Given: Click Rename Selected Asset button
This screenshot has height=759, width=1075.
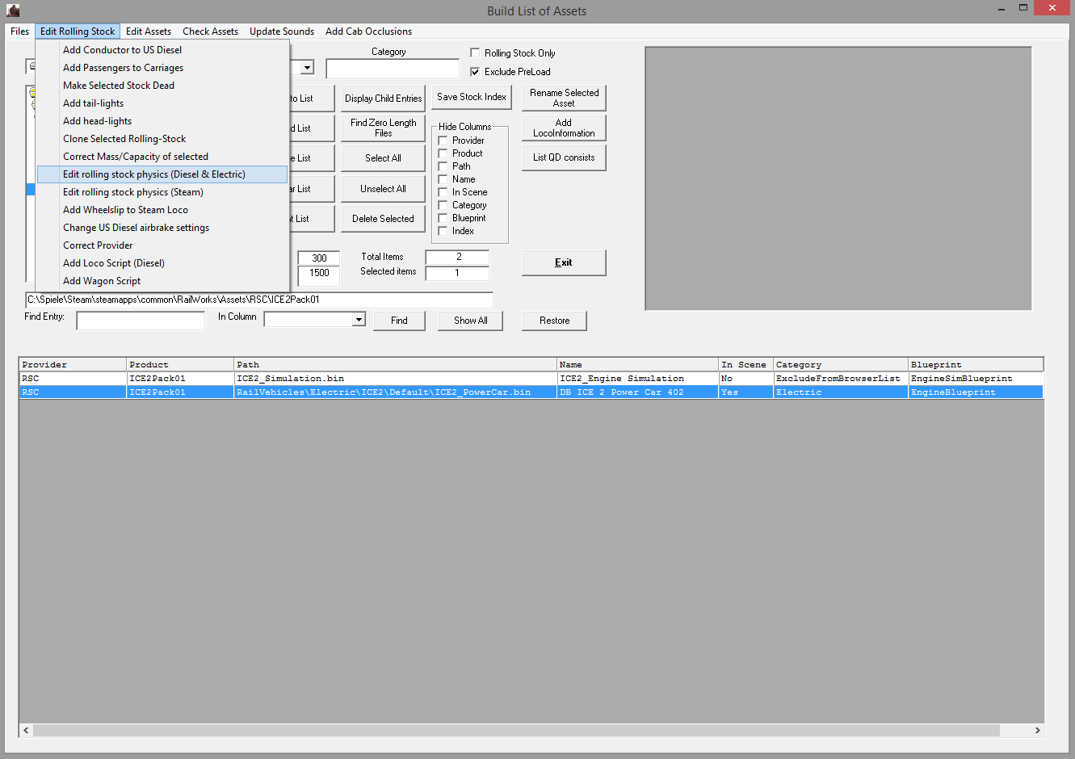Looking at the screenshot, I should click(564, 99).
